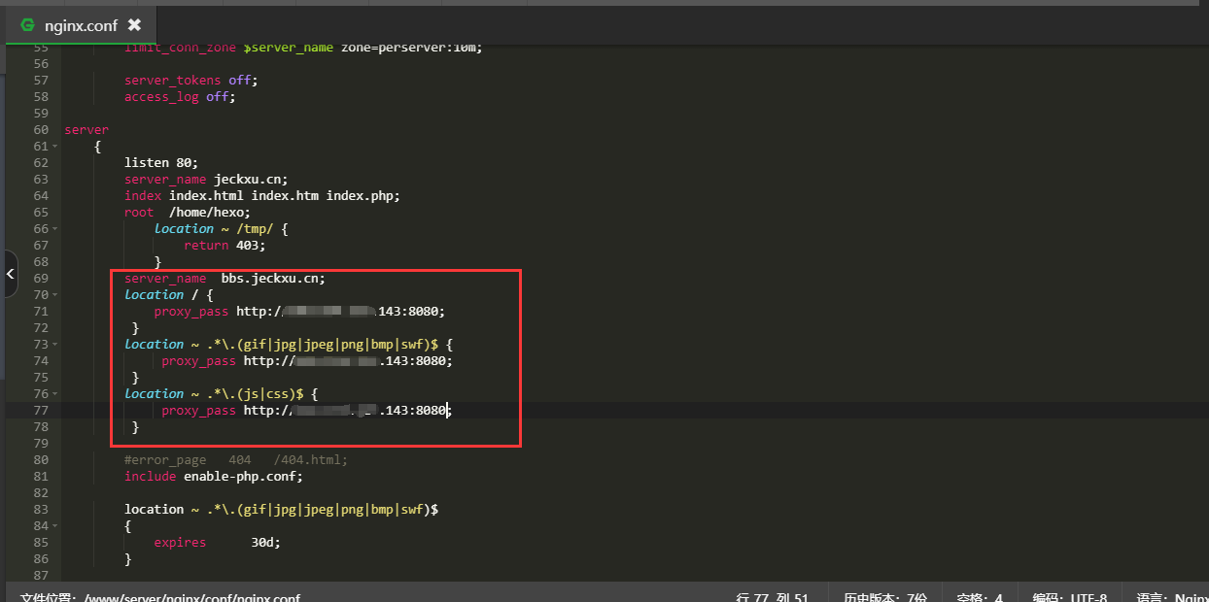Click the green nginx file icon on the tab

pyautogui.click(x=28, y=25)
